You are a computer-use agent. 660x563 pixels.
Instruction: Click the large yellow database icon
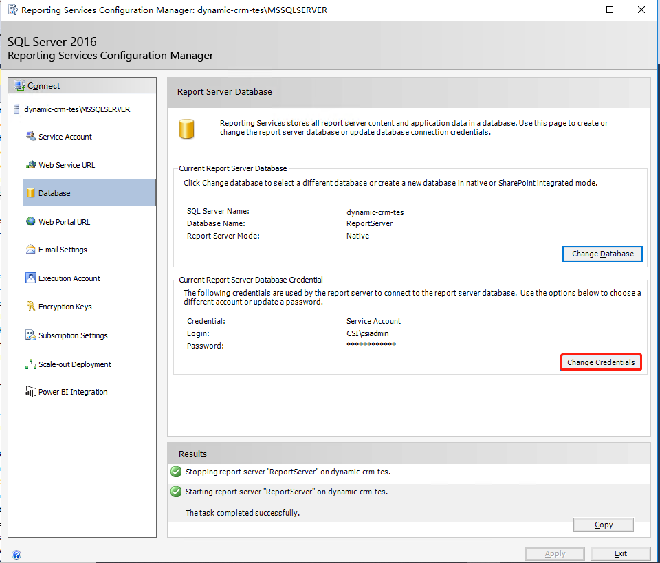[186, 129]
